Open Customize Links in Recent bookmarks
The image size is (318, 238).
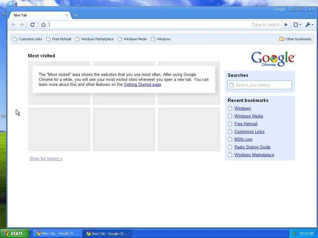(x=249, y=131)
